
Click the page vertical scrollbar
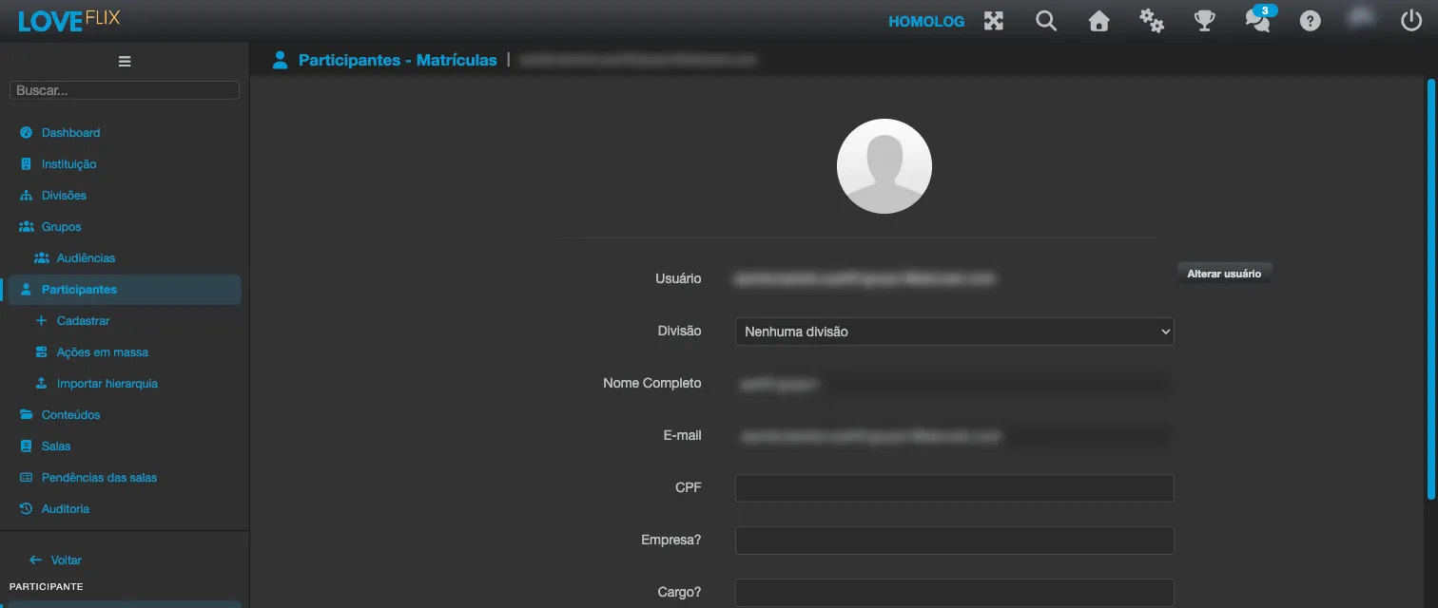coord(1431,290)
